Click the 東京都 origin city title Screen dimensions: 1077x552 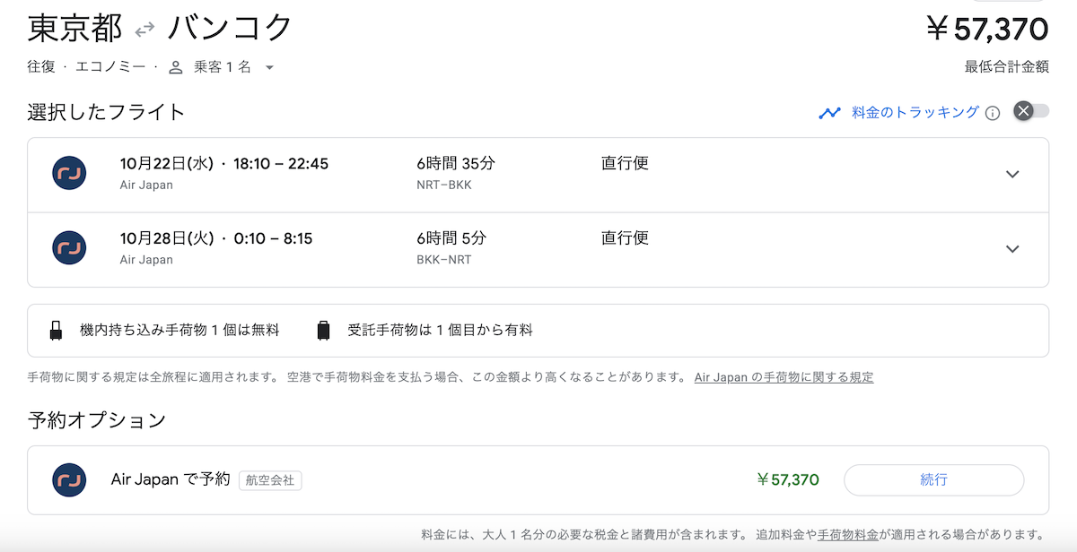coord(74,29)
